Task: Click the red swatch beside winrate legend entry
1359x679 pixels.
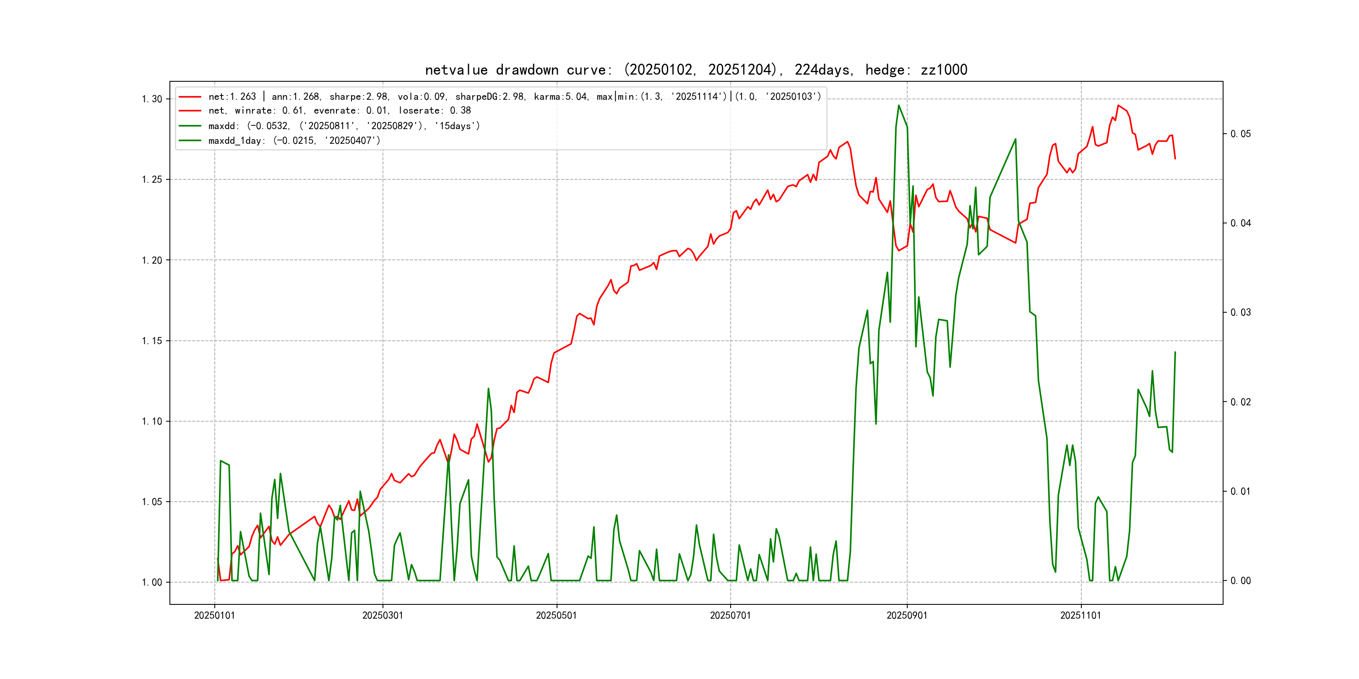Action: click(x=190, y=111)
